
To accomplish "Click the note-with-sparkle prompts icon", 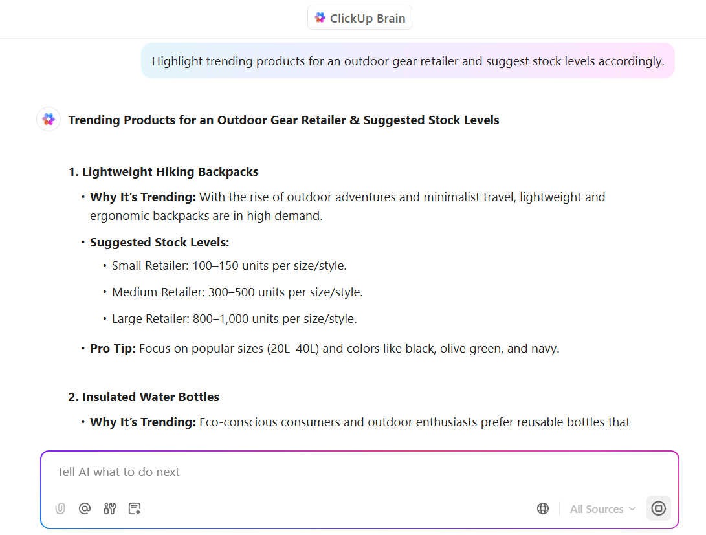I will pyautogui.click(x=135, y=508).
